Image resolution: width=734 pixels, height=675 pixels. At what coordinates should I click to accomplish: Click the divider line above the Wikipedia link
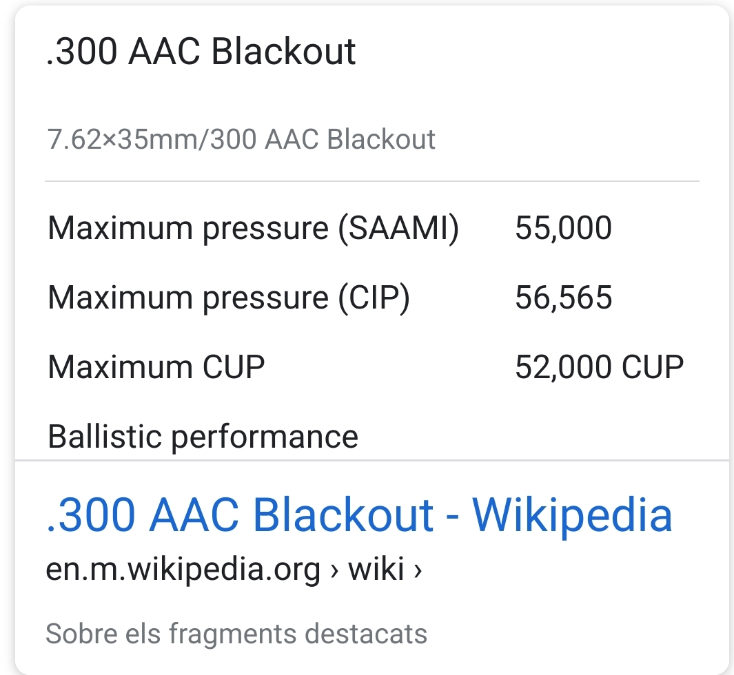pyautogui.click(x=372, y=460)
